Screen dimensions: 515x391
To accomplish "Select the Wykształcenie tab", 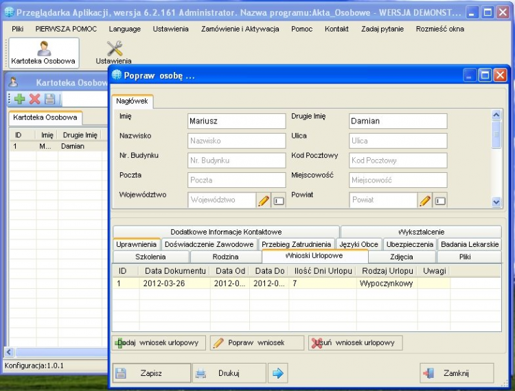I will pos(421,232).
